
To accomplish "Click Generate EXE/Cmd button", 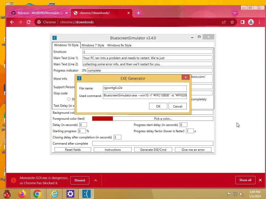I will (153, 150).
